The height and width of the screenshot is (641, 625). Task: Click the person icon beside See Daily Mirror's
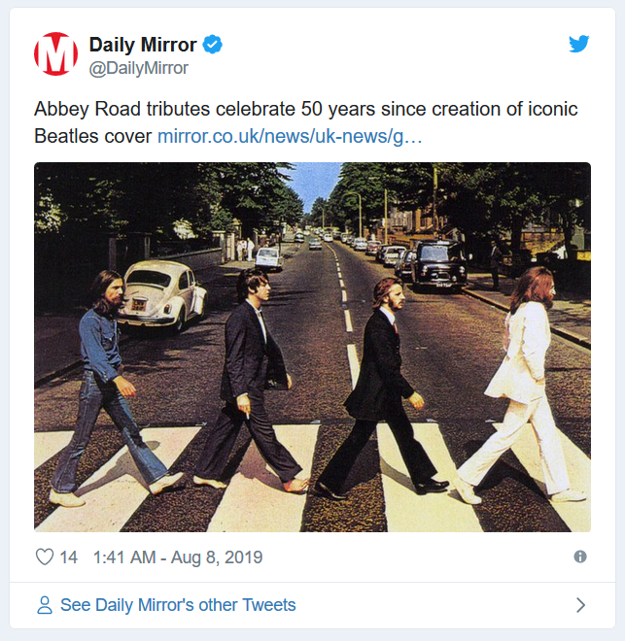coord(45,605)
